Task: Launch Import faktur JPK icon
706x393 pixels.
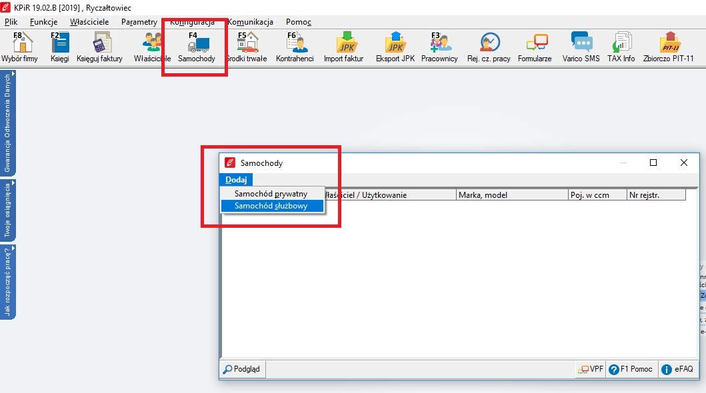Action: point(343,47)
